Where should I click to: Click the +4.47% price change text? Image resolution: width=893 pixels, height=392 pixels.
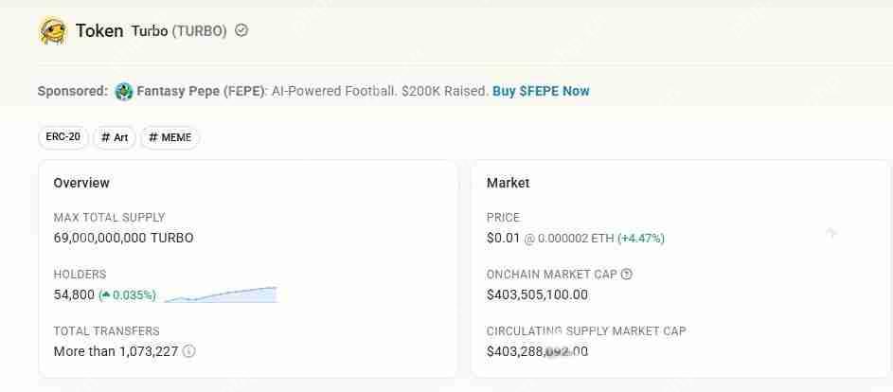coord(641,239)
